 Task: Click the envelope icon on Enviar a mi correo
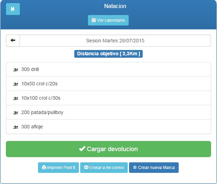(86, 168)
